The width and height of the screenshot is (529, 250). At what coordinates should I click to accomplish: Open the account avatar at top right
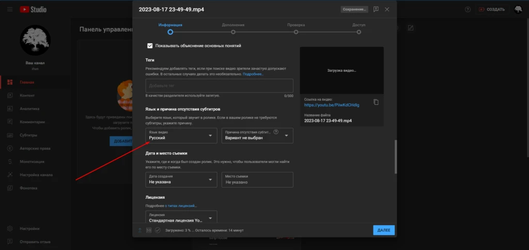[x=518, y=9]
